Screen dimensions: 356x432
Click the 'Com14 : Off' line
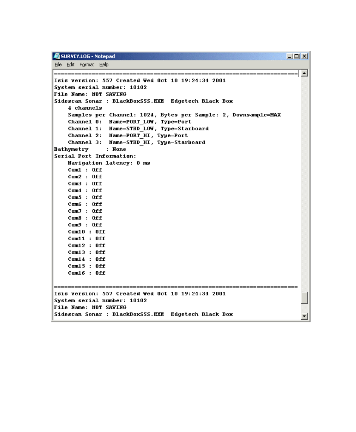[87, 259]
